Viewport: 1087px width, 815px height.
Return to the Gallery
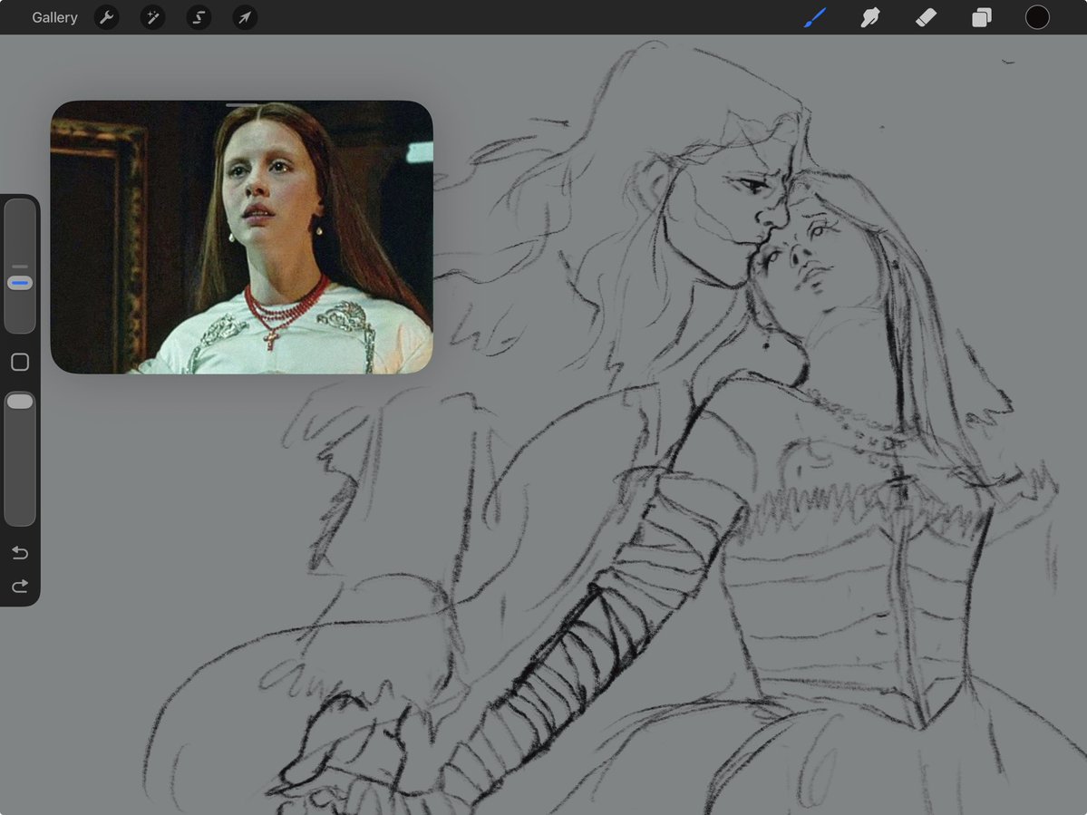[53, 17]
